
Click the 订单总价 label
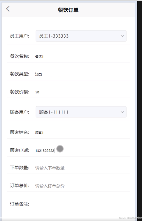19,186
